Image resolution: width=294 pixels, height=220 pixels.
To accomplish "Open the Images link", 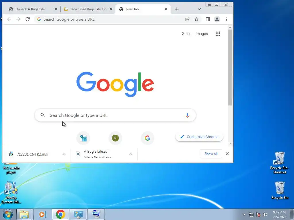I will [x=202, y=34].
